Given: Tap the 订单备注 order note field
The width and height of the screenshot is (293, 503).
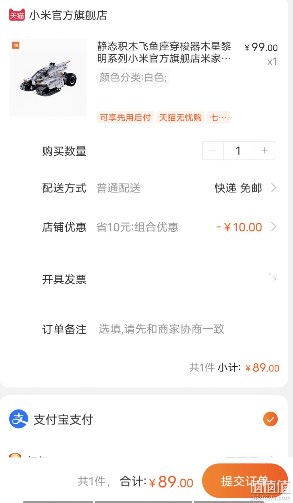Looking at the screenshot, I should (161, 329).
